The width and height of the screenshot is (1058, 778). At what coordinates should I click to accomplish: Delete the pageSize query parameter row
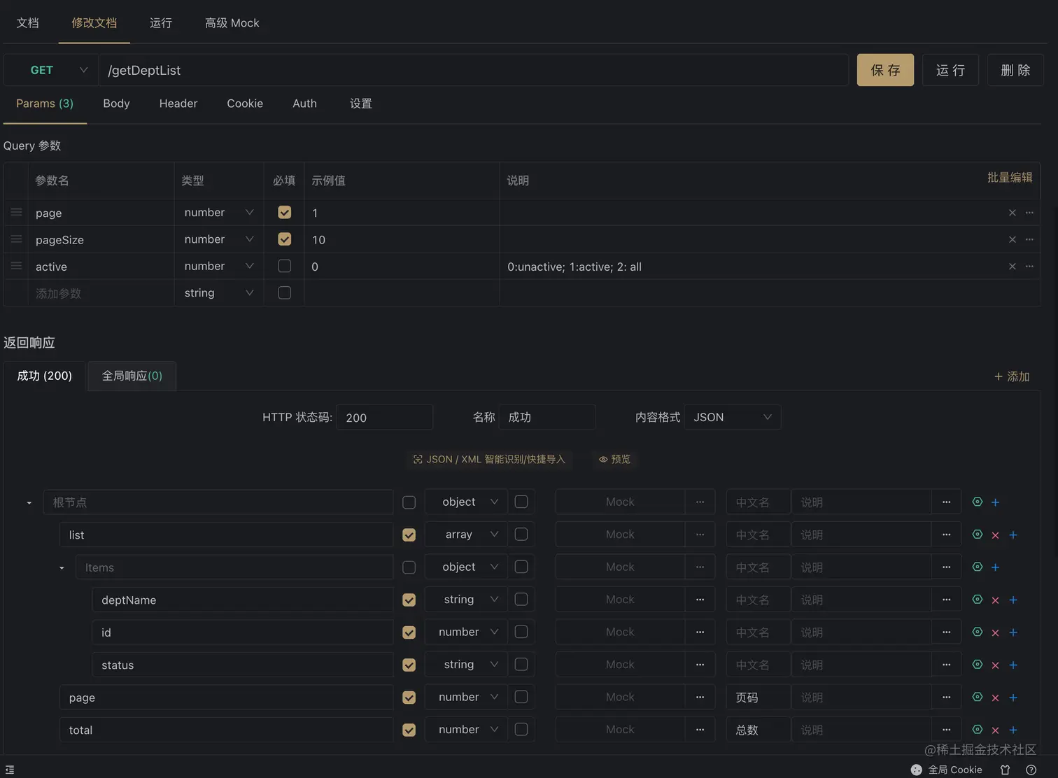tap(1012, 239)
